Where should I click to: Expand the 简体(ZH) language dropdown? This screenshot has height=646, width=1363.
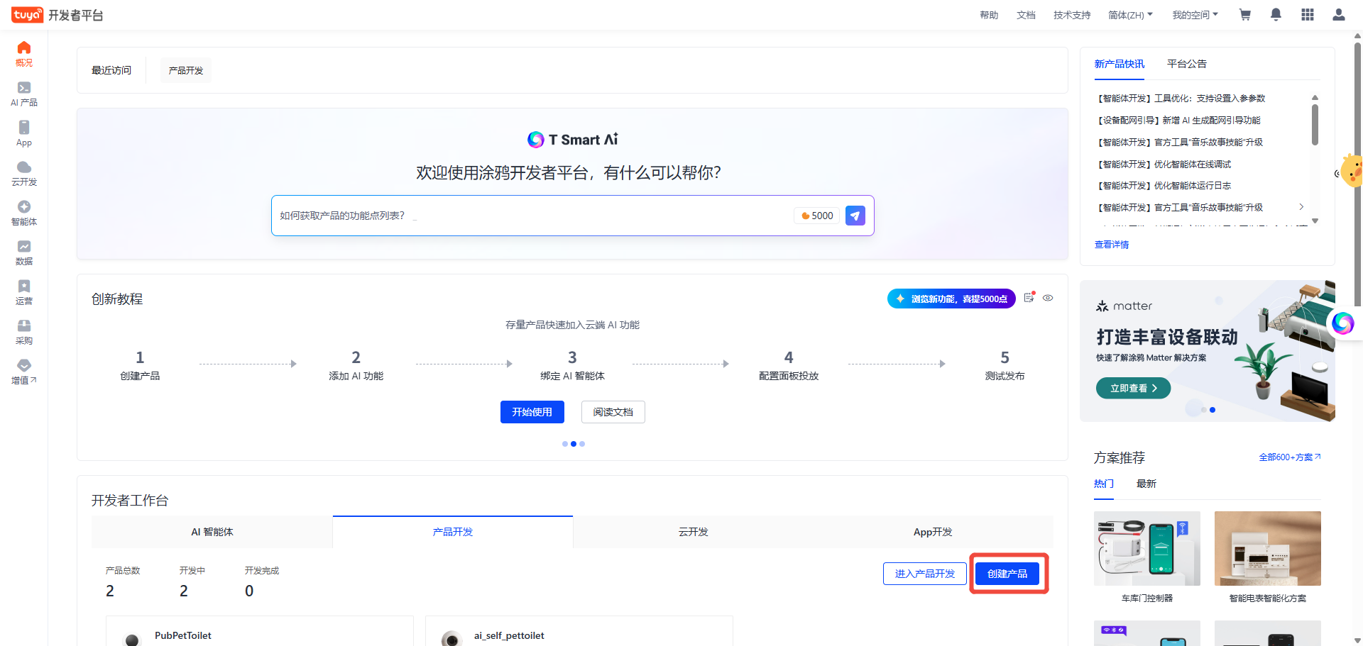tap(1130, 15)
